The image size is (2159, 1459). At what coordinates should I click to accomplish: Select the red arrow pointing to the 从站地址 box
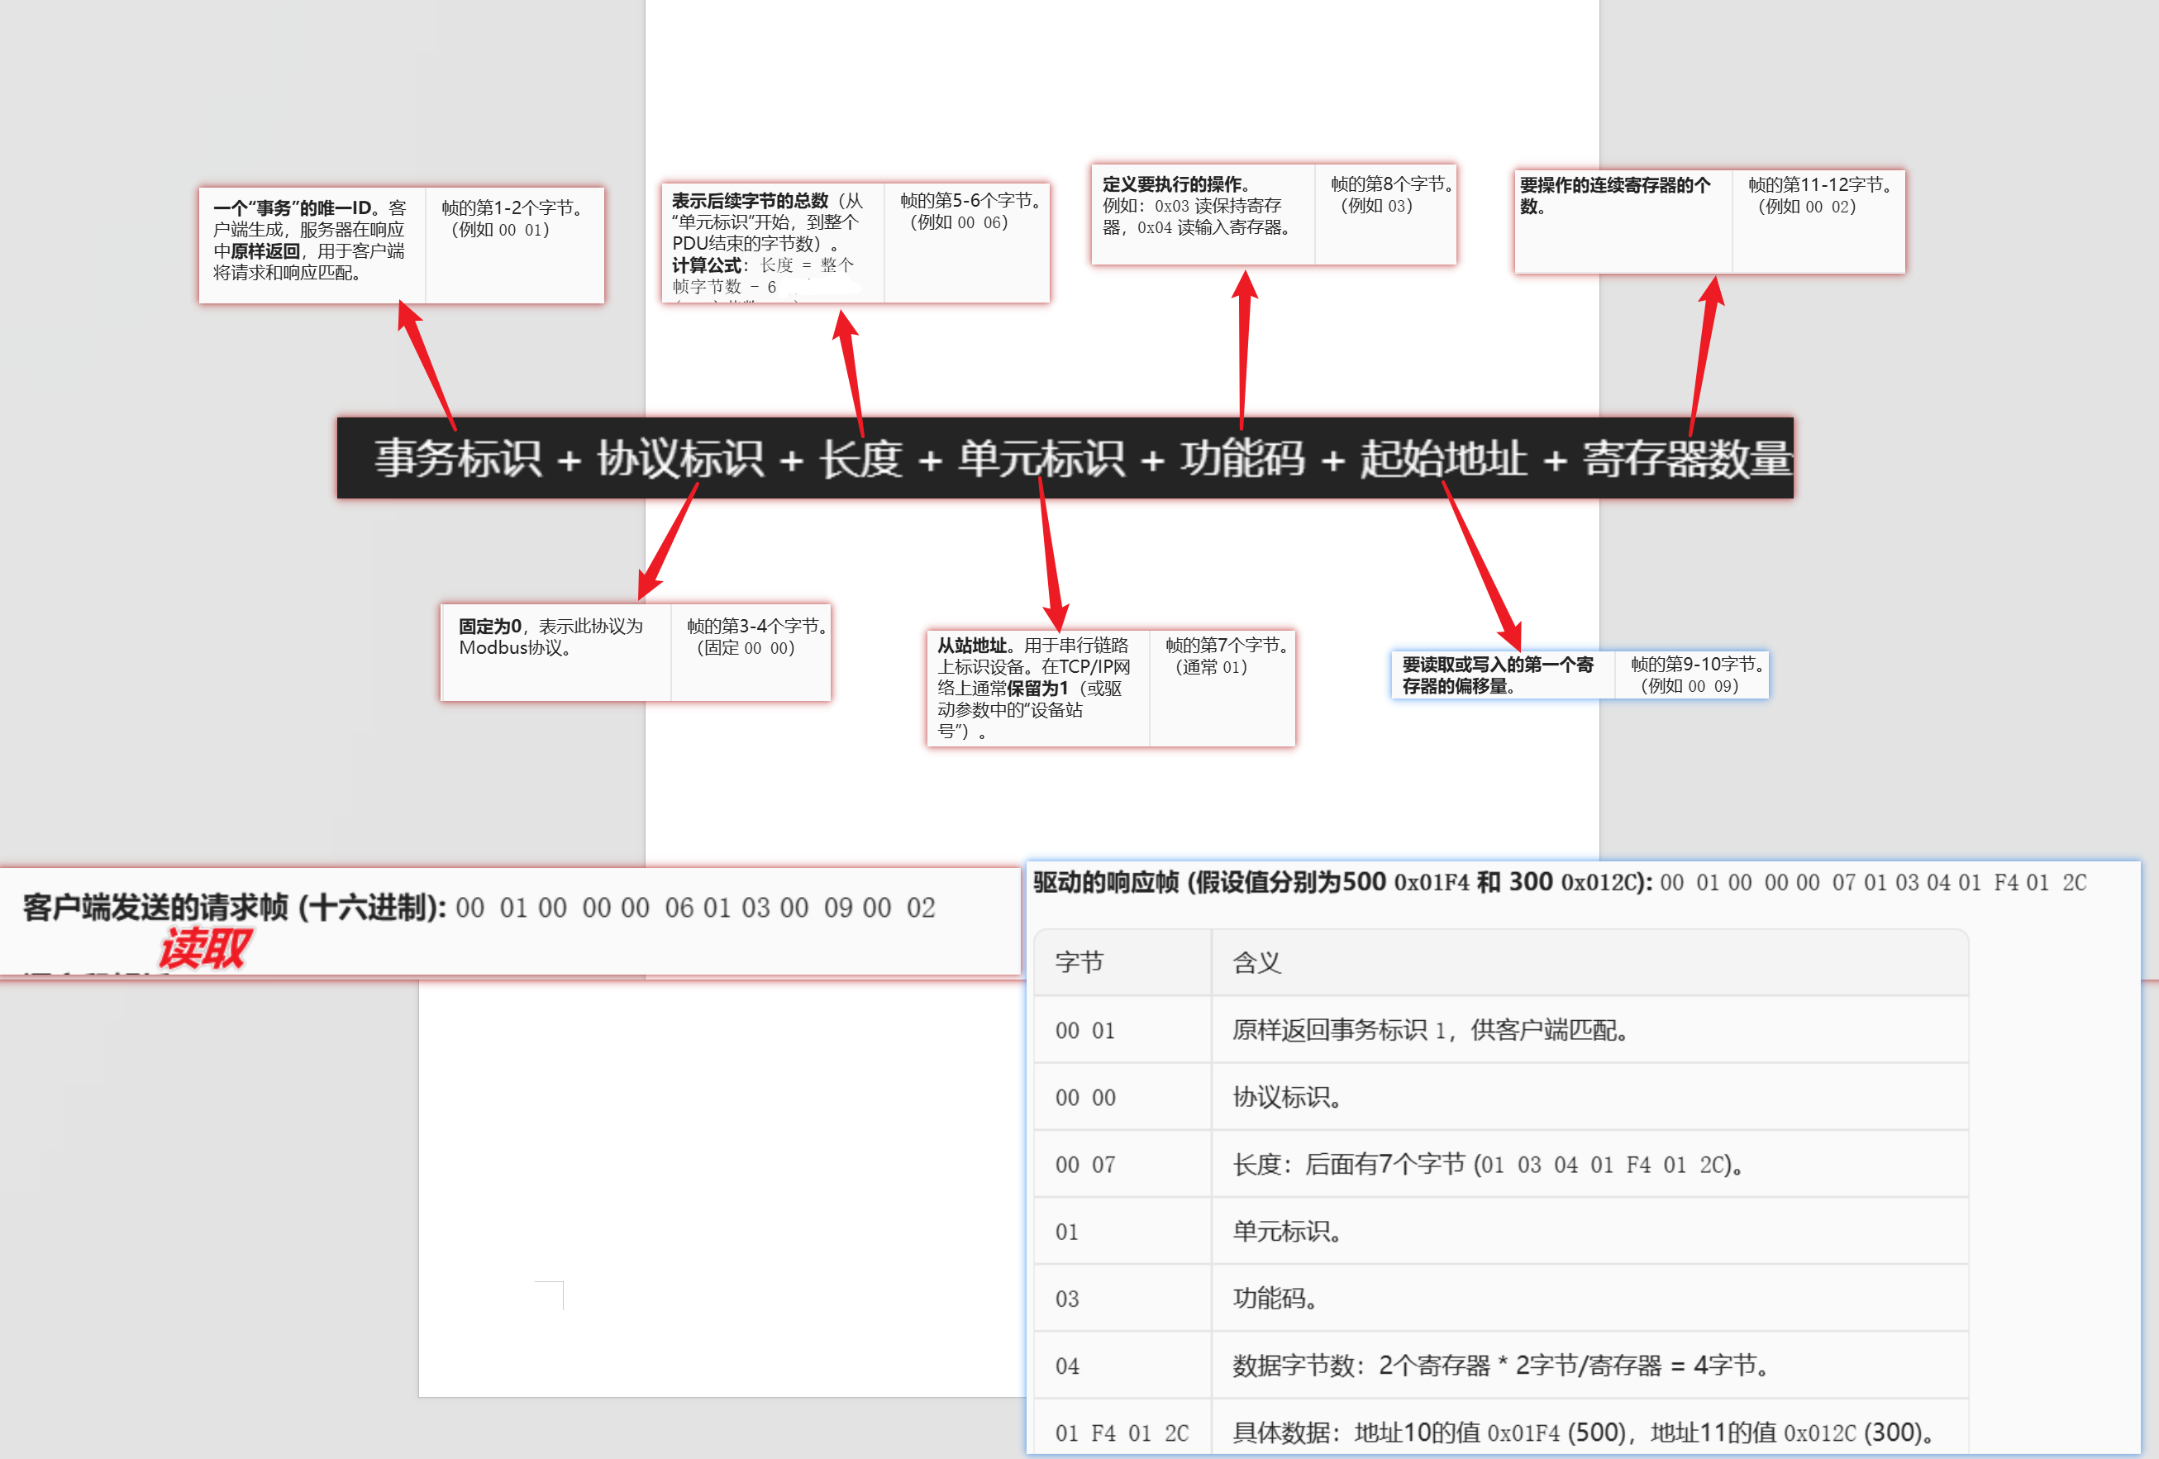click(1050, 555)
